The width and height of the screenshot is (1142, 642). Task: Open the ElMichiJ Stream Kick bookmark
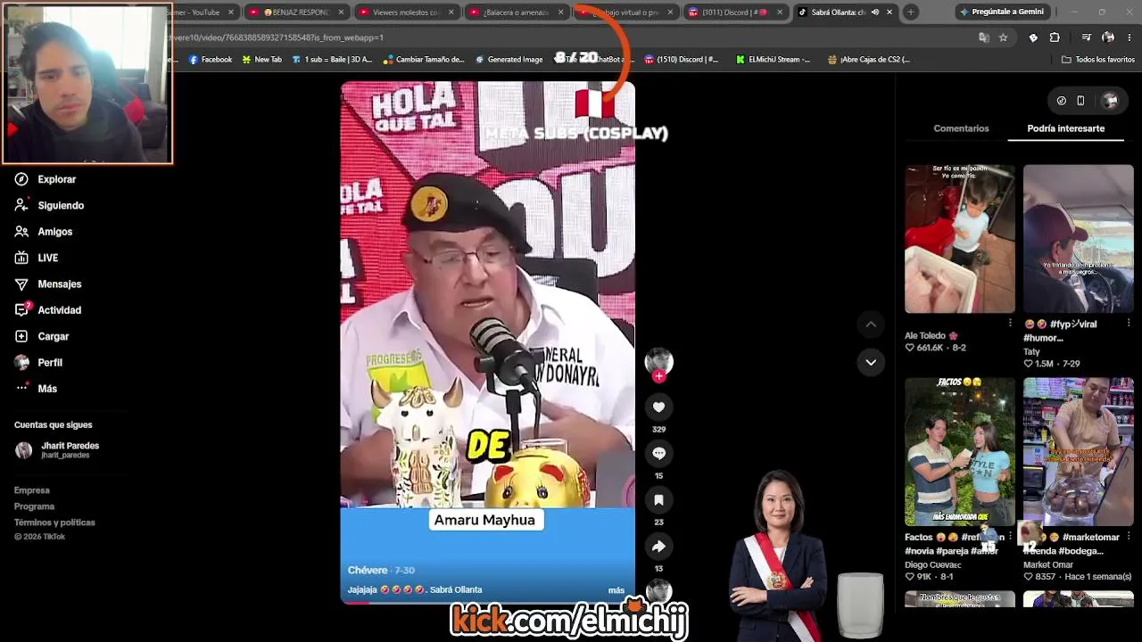(x=773, y=60)
